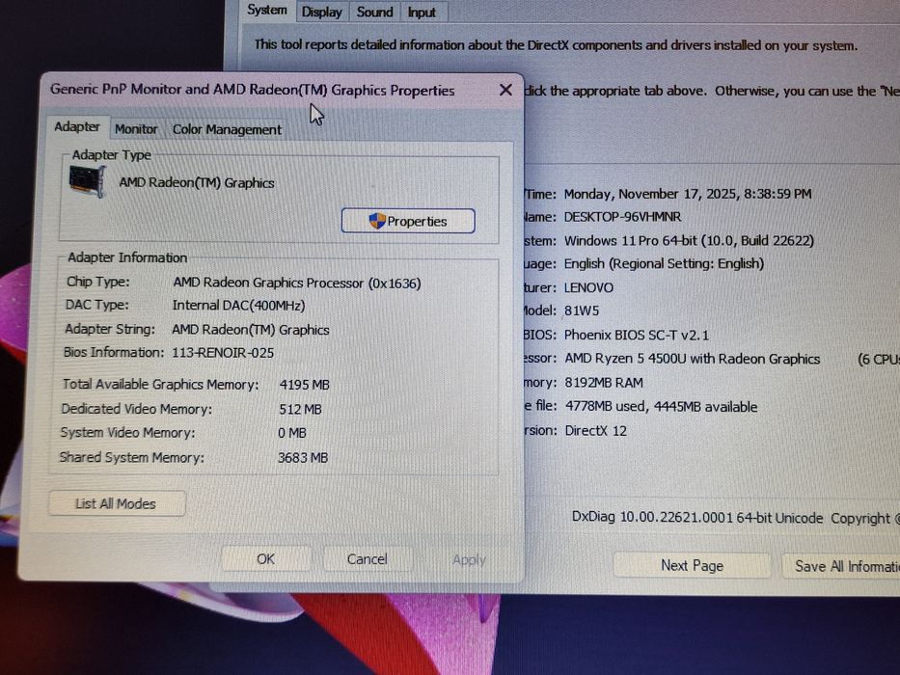The height and width of the screenshot is (675, 900).
Task: Click Save All Information in DxDiag
Action: click(841, 567)
